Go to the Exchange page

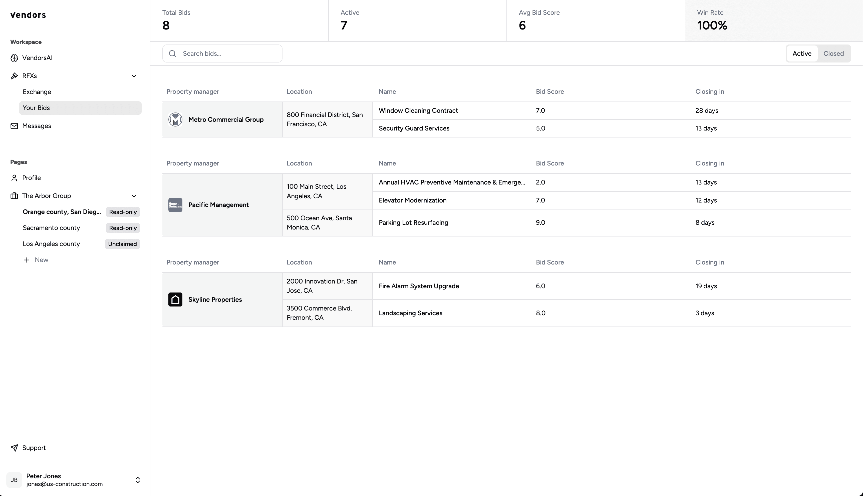click(37, 92)
